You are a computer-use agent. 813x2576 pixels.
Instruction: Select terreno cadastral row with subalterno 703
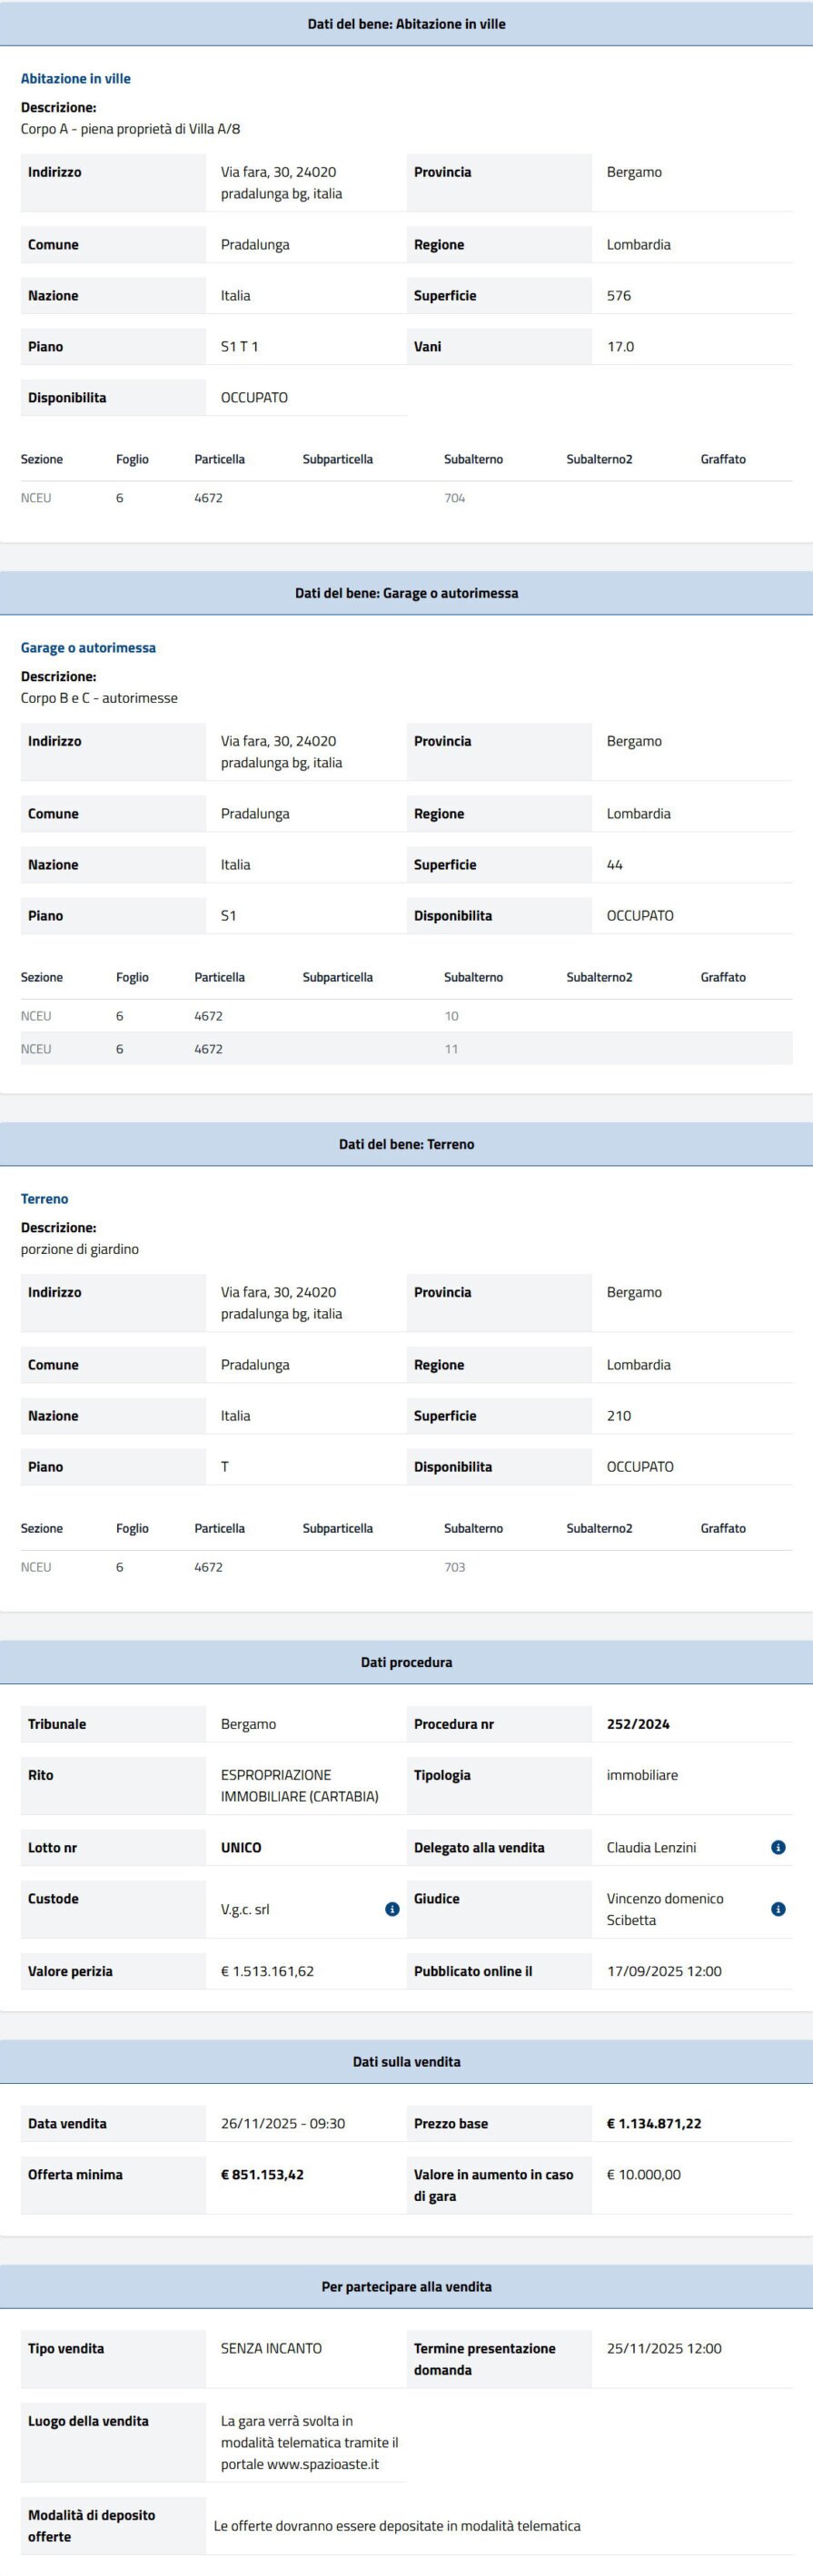pos(406,1567)
